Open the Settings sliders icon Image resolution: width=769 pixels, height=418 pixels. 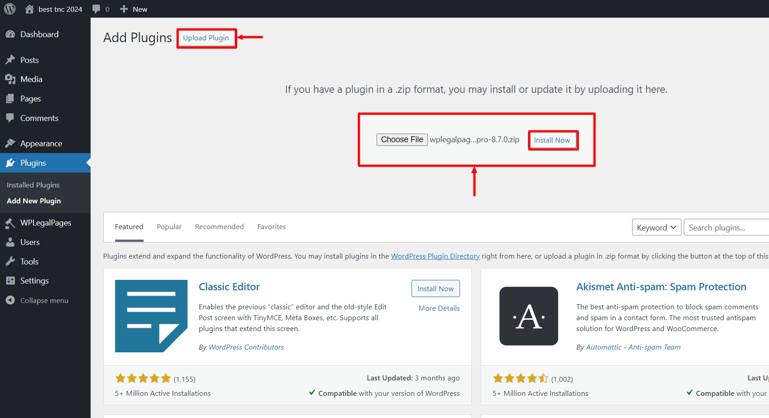[10, 280]
